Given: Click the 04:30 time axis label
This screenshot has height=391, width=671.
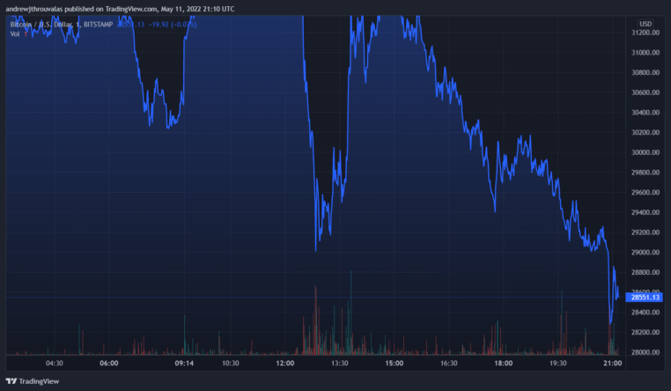Looking at the screenshot, I should pos(55,363).
